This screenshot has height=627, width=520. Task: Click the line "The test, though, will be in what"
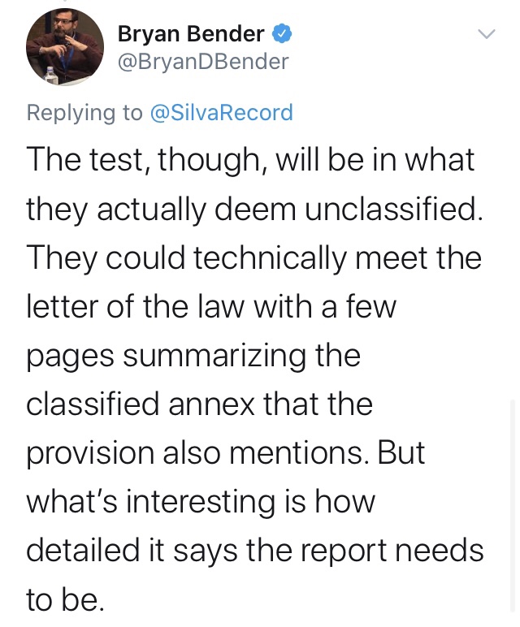point(250,159)
